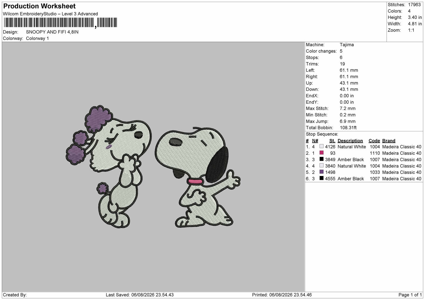Click the Color changes value 5
Screen dimensions: 425x300
(341, 51)
